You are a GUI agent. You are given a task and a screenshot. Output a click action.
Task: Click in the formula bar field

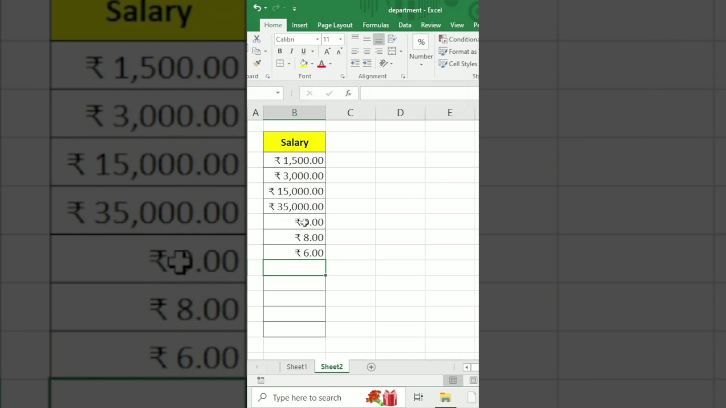pyautogui.click(x=419, y=93)
